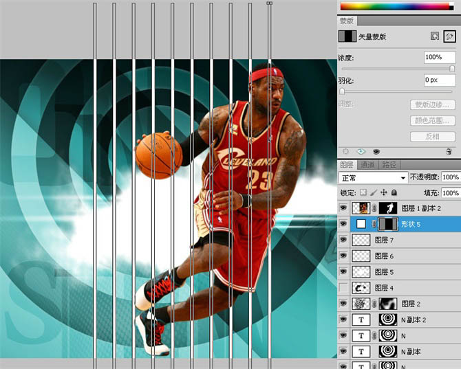Open the 正常 blend mode dropdown
The height and width of the screenshot is (369, 461).
pos(373,177)
